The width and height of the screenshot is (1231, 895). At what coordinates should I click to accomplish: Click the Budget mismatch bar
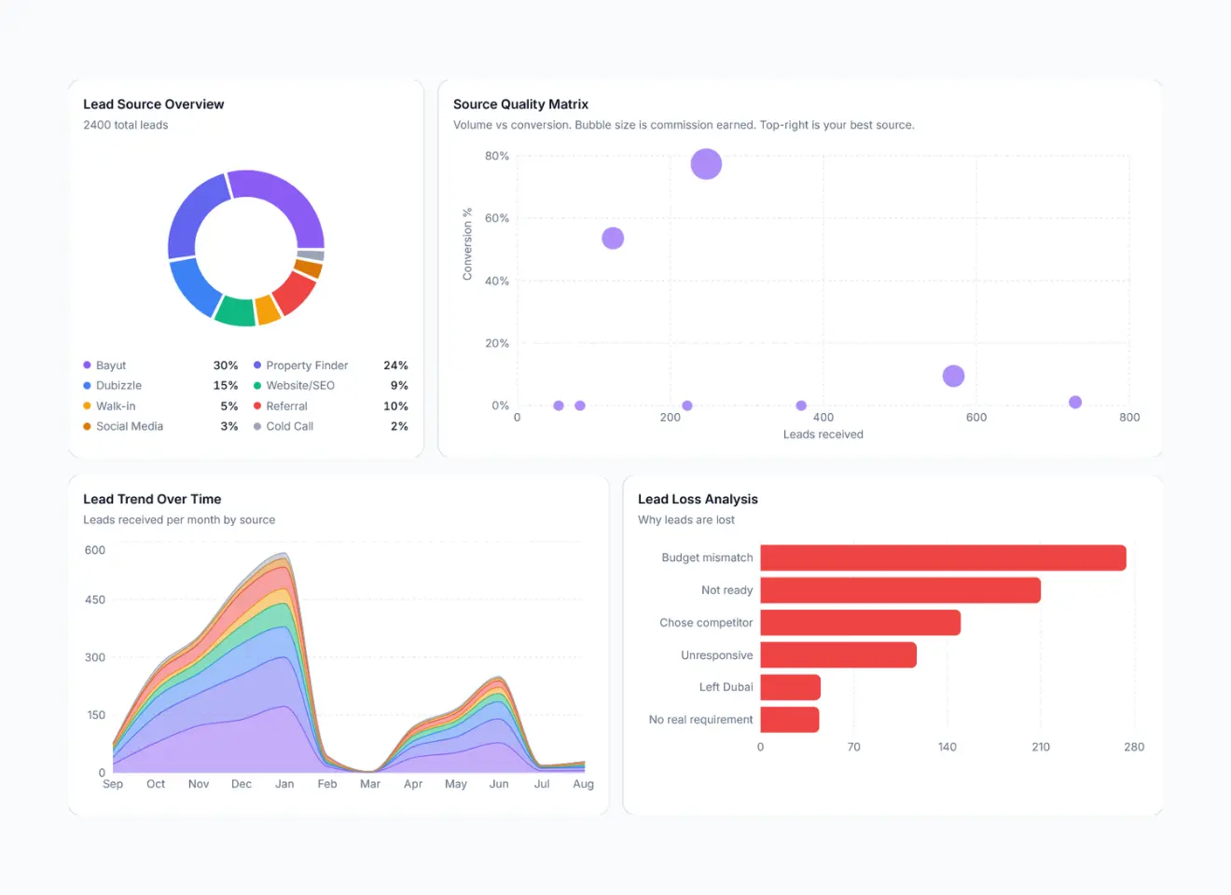coord(943,558)
